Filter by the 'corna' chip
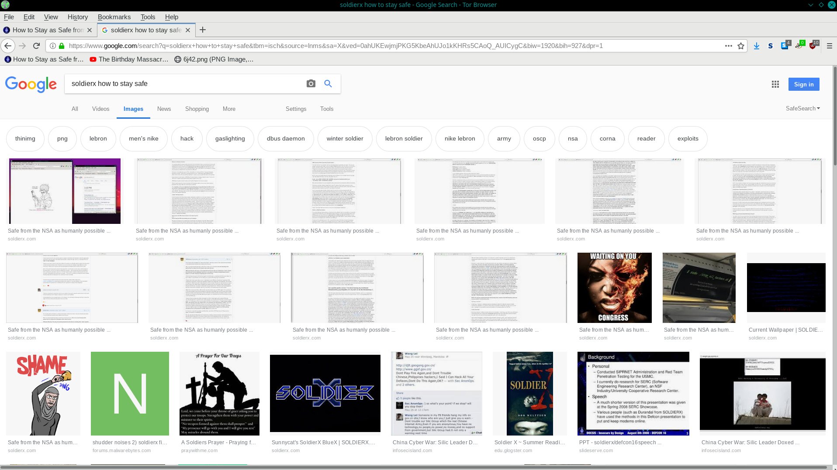This screenshot has height=470, width=837. 607,139
